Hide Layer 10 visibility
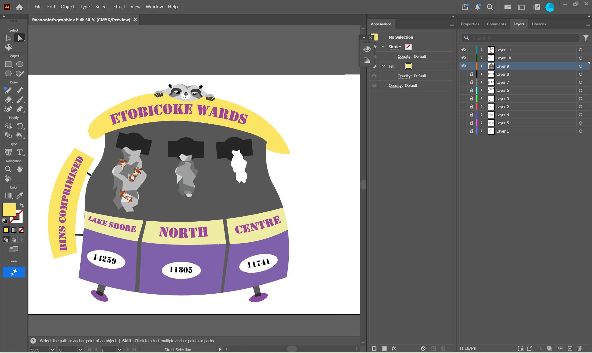The image size is (592, 353). (464, 58)
